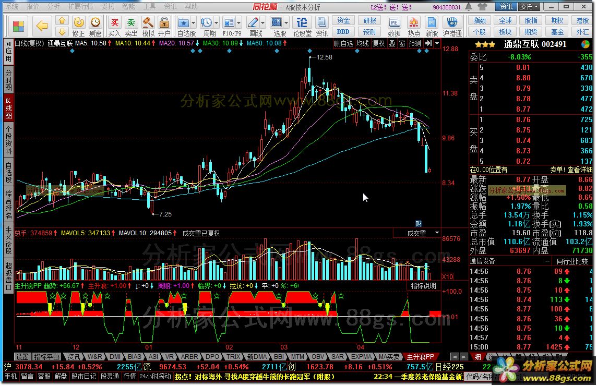Click the 资金 button
The height and width of the screenshot is (386, 597).
(343, 20)
